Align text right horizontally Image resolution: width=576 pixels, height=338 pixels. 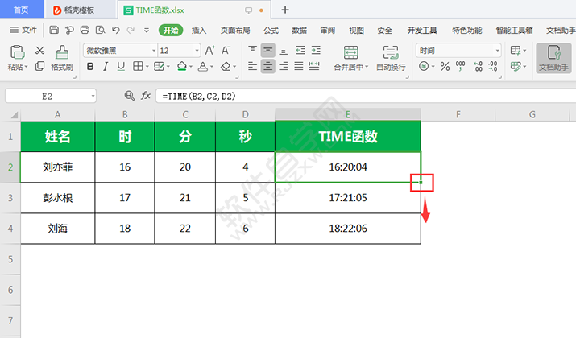(284, 67)
